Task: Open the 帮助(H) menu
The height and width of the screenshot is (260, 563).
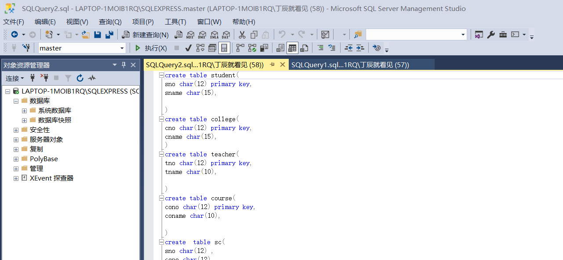Action: coord(244,22)
